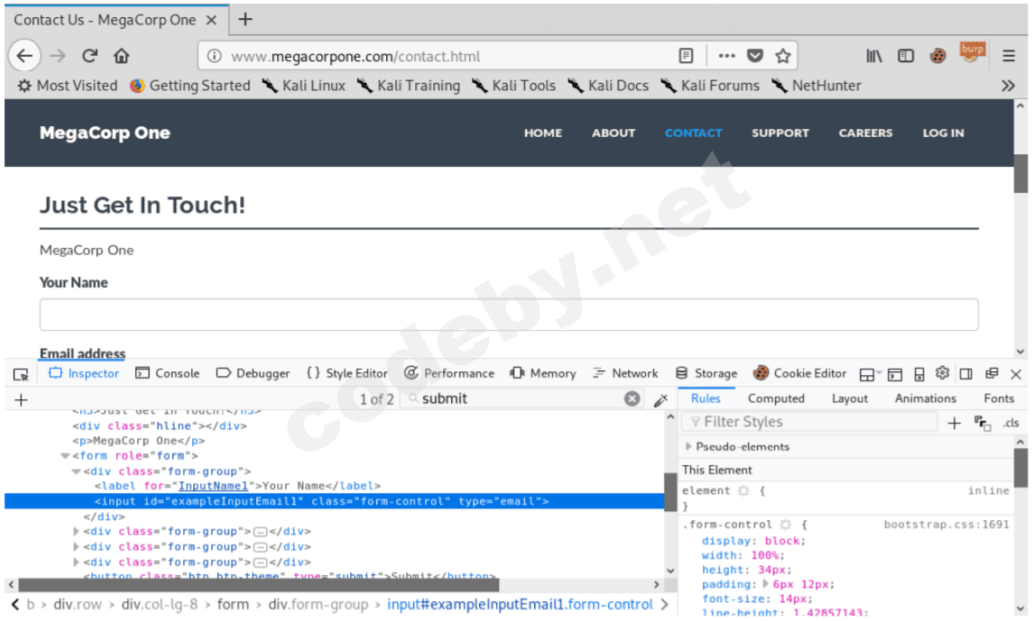Viewport: 1033px width, 621px height.
Task: Collapse the form role="form" node
Action: [x=65, y=456]
